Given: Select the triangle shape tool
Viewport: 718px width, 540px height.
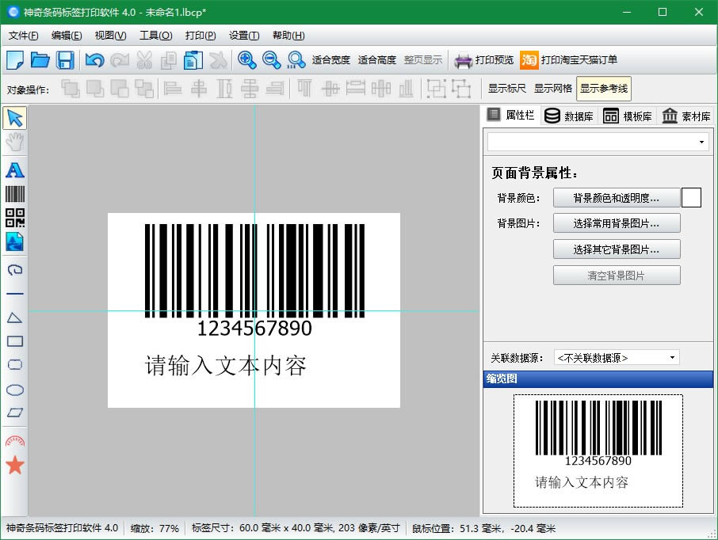Looking at the screenshot, I should tap(15, 318).
